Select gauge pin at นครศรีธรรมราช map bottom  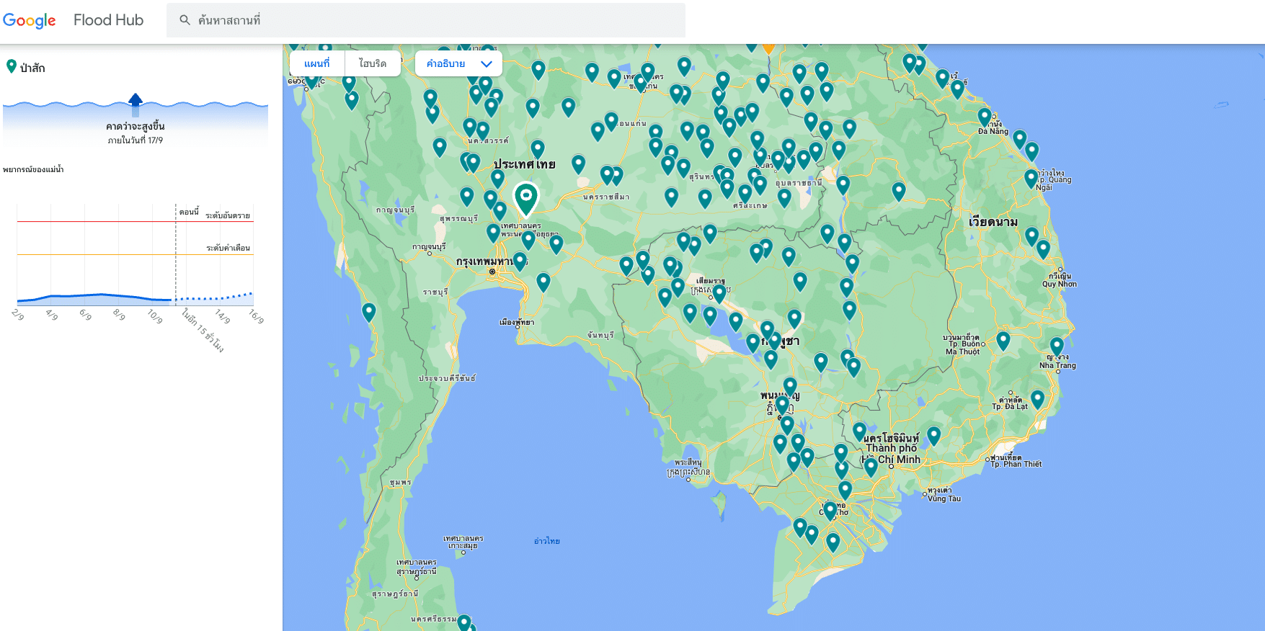[x=464, y=622]
